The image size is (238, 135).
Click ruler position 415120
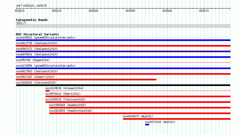pyautogui.click(x=20, y=11)
